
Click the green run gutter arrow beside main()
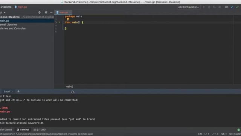(x=59, y=22)
